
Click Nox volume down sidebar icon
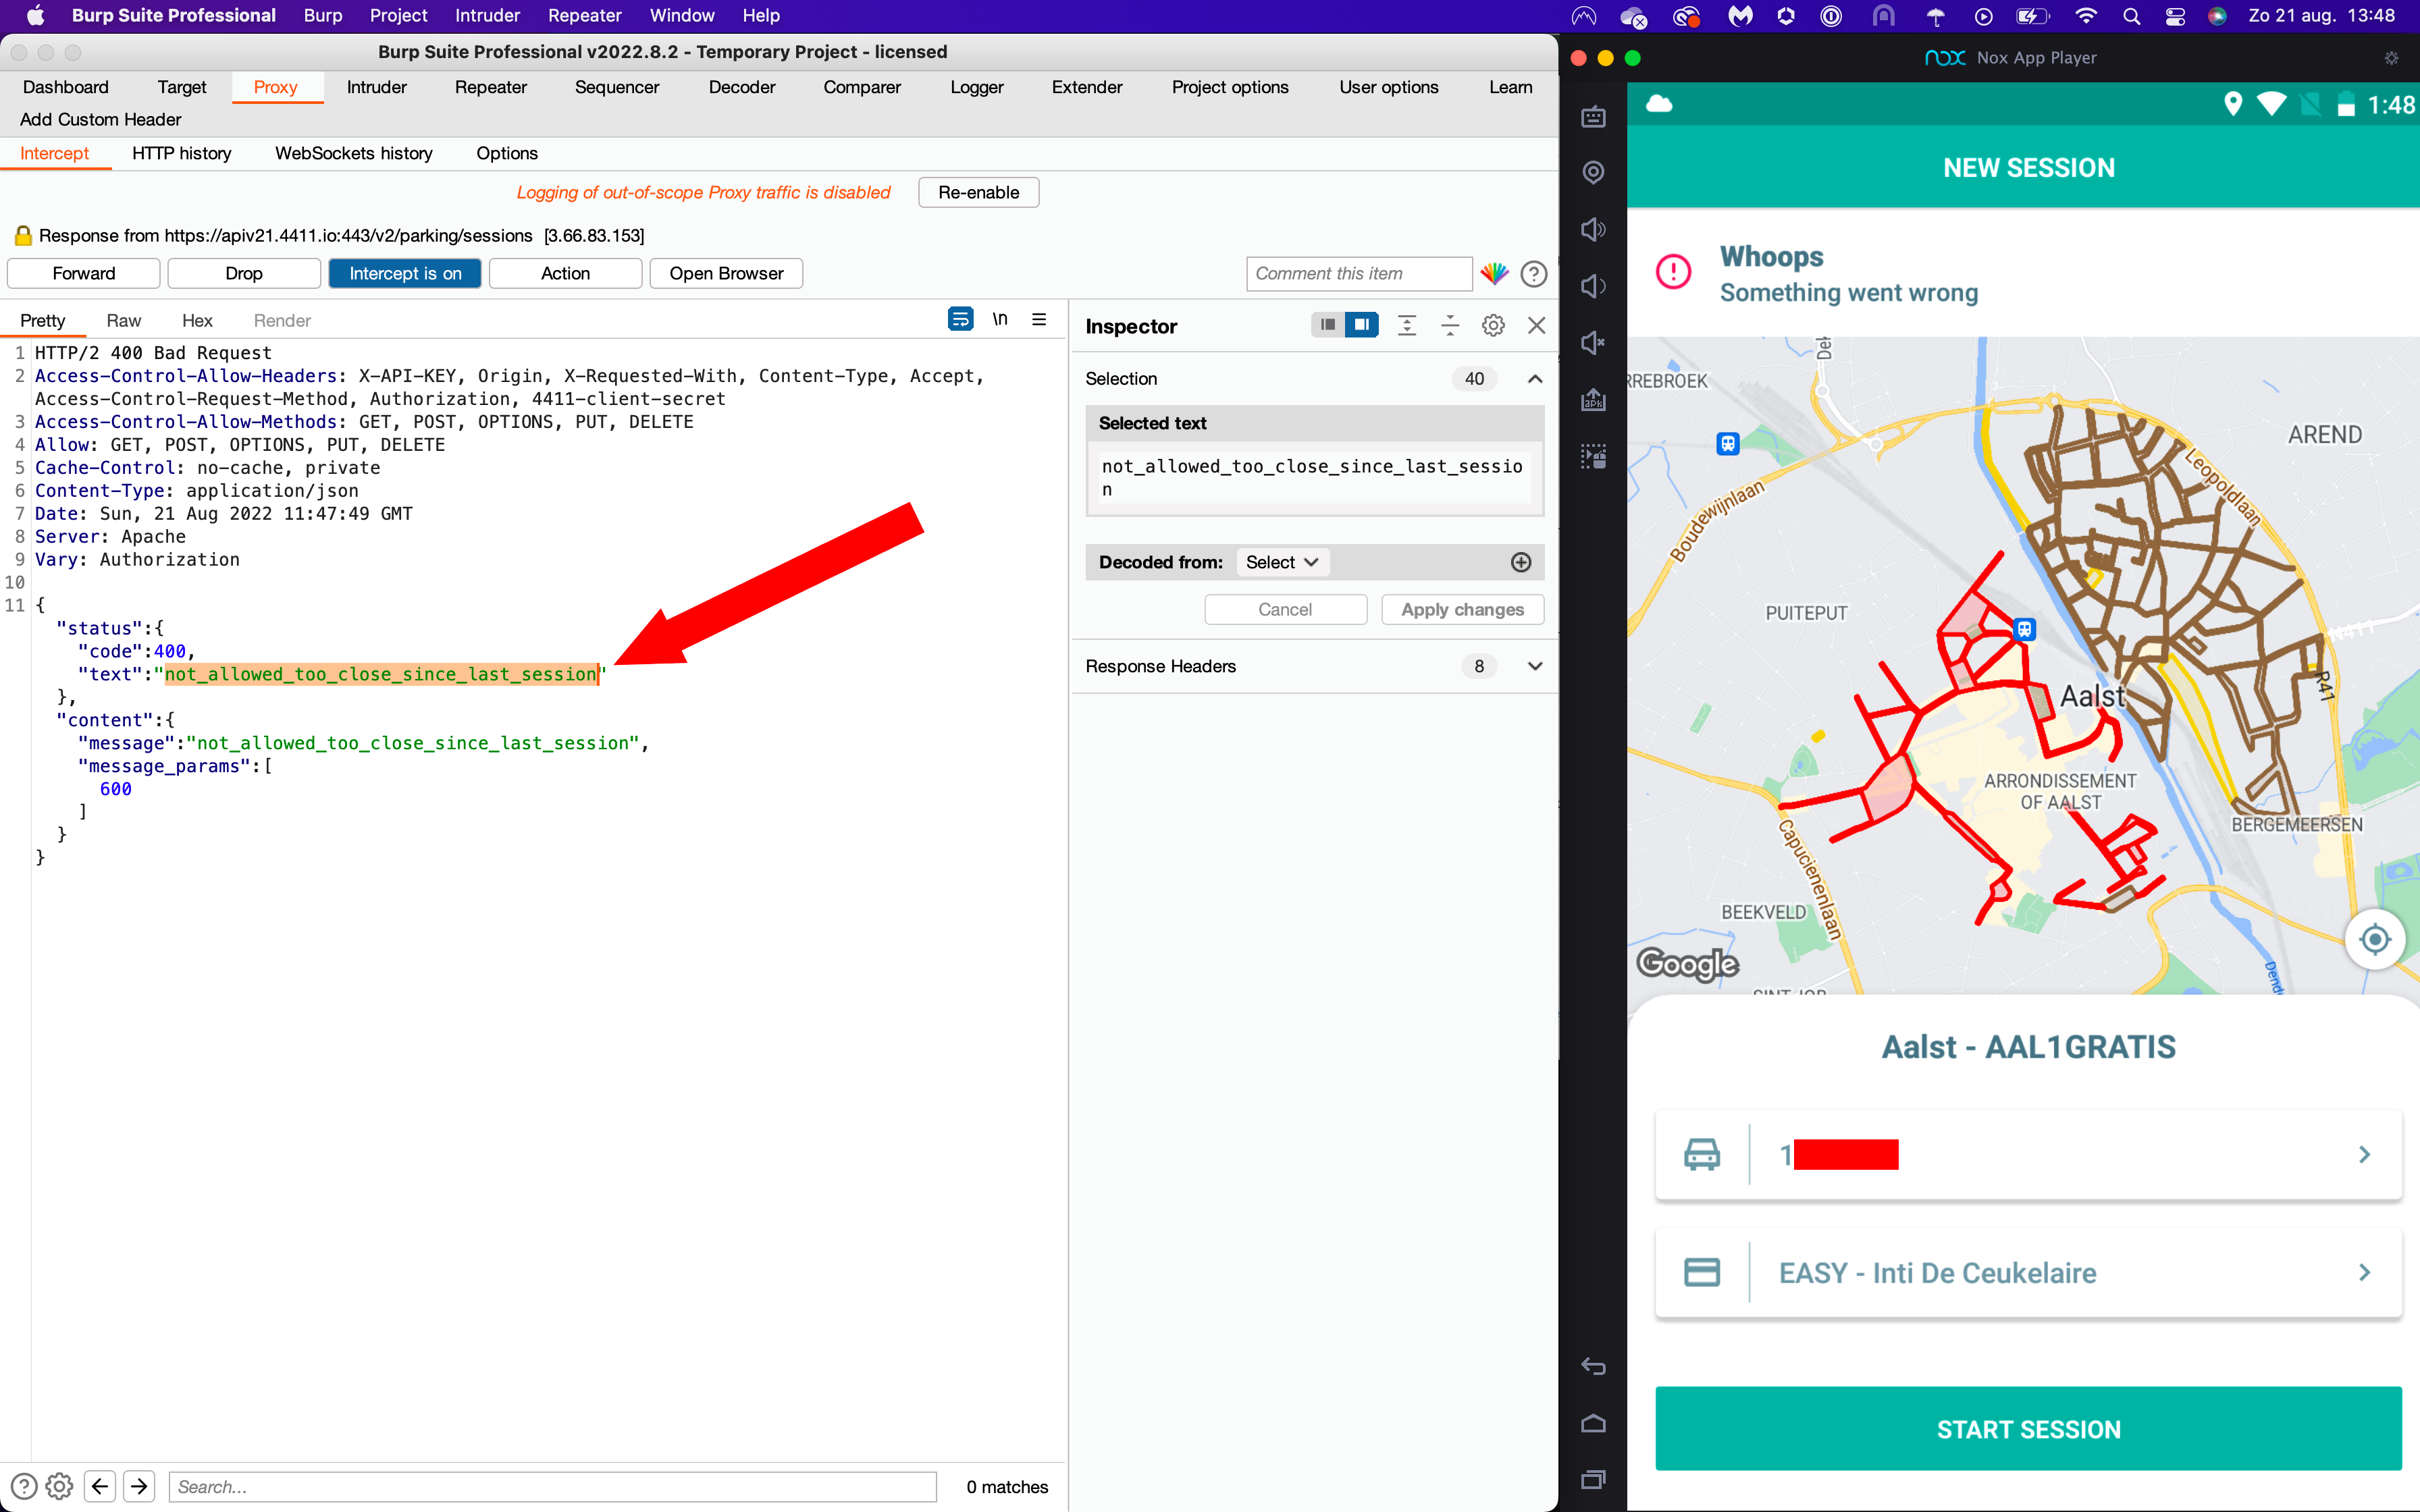[x=1593, y=286]
